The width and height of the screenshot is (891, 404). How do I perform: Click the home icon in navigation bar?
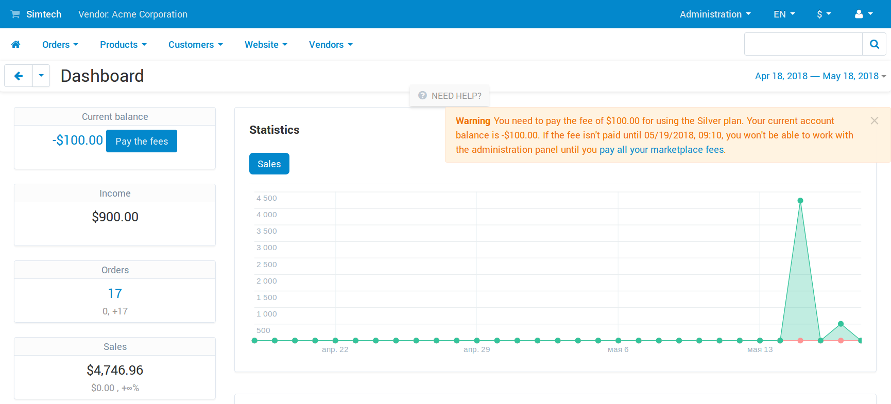(x=16, y=45)
